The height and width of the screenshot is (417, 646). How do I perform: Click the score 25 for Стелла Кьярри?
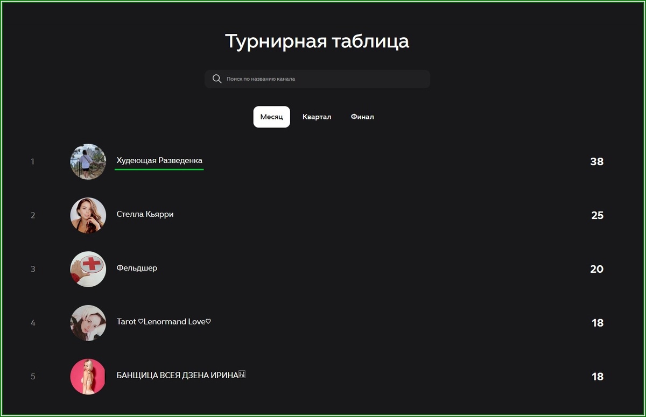click(597, 215)
